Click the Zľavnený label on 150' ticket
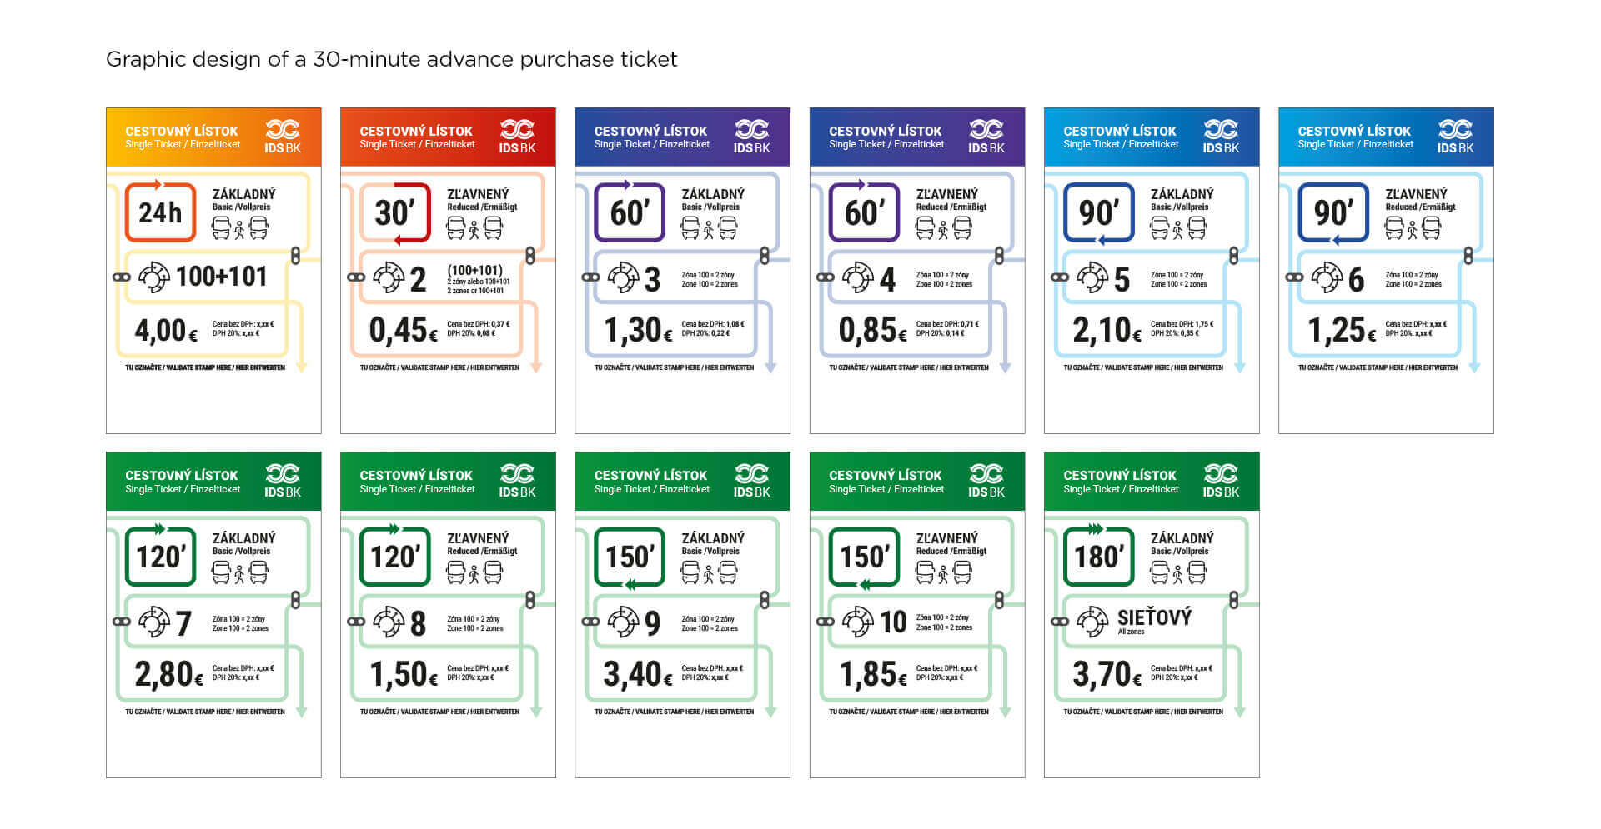This screenshot has width=1601, height=829. pyautogui.click(x=947, y=539)
